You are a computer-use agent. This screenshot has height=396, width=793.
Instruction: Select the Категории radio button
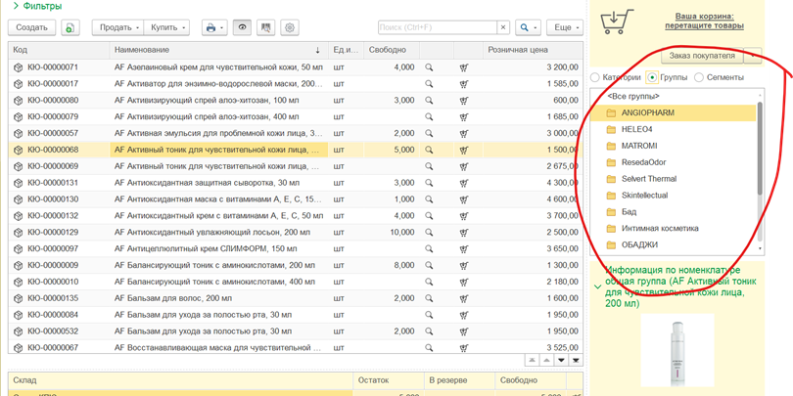point(595,78)
